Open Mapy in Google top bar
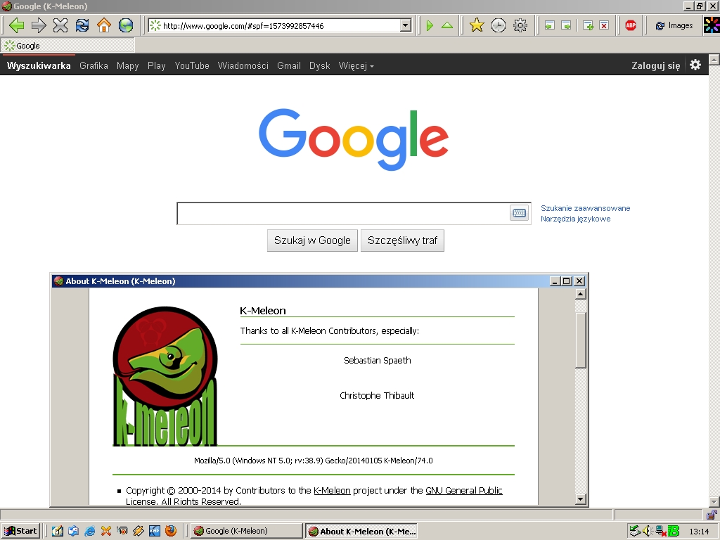The height and width of the screenshot is (540, 720). (x=128, y=65)
